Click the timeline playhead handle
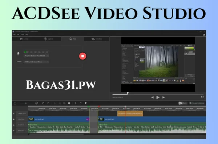Viewport: 218px width, 144px height. pyautogui.click(x=125, y=107)
